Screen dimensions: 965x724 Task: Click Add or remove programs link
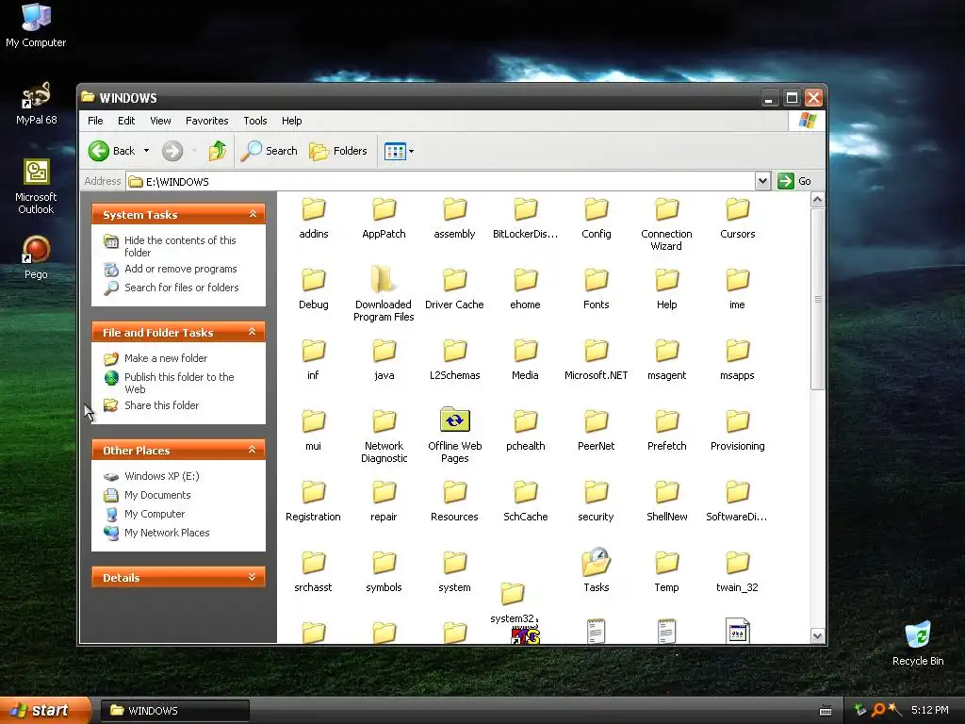coord(180,269)
